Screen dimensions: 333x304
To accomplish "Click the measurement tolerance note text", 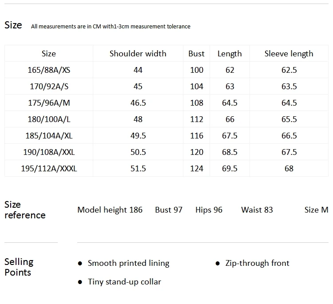I will coord(111,26).
